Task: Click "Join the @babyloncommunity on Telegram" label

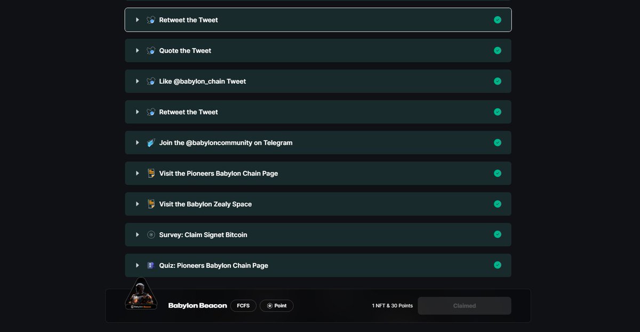Action: (226, 143)
